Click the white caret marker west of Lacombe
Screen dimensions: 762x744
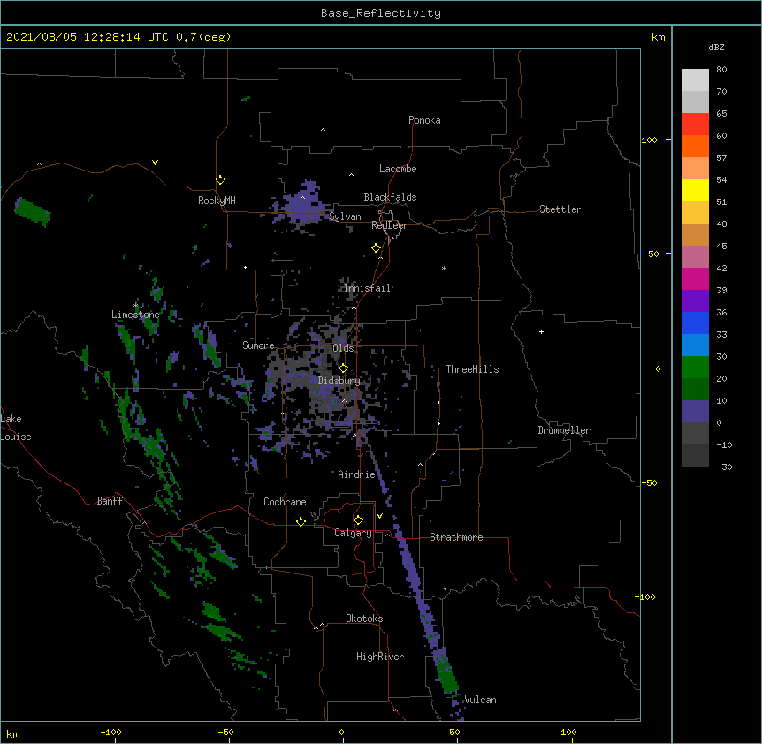(x=351, y=175)
